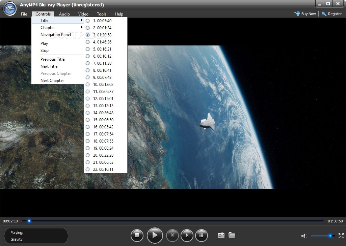Open the navigation panel grid icon
346x246 pixels.
coord(201,236)
